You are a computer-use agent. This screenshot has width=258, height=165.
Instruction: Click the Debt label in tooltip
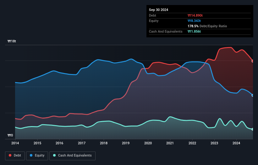152,15
